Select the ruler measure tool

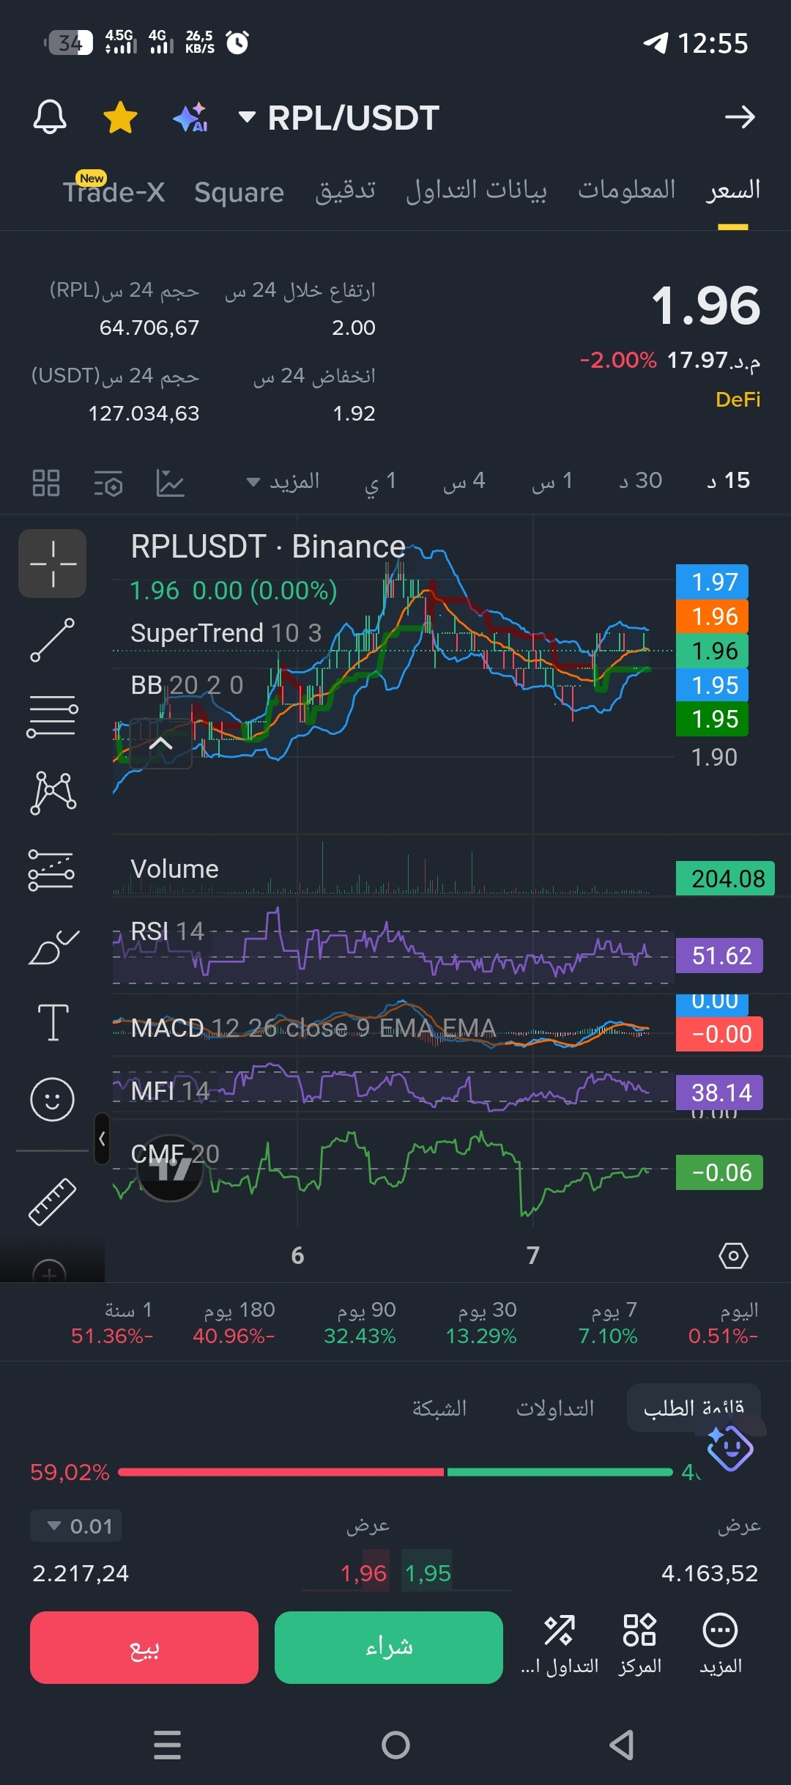coord(53,1202)
